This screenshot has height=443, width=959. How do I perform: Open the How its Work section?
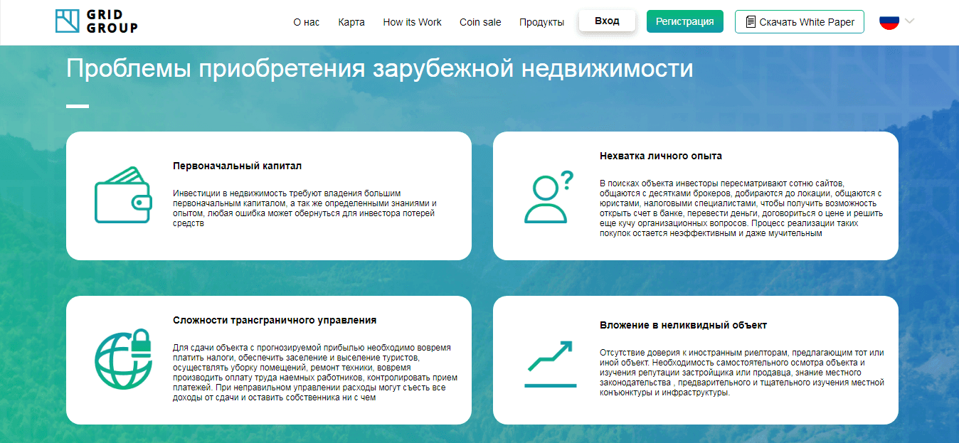click(412, 22)
